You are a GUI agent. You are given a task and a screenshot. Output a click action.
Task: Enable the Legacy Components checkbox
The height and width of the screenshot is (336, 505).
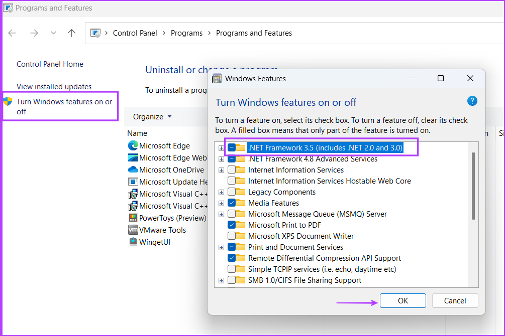(231, 192)
